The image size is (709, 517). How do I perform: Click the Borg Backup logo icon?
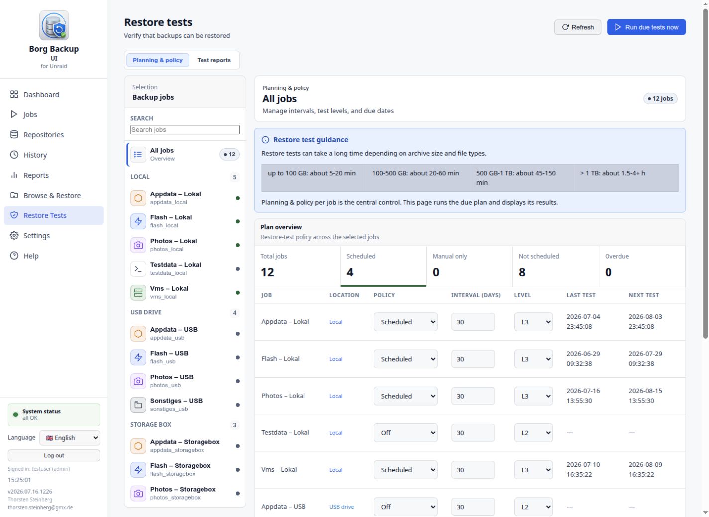click(x=54, y=25)
